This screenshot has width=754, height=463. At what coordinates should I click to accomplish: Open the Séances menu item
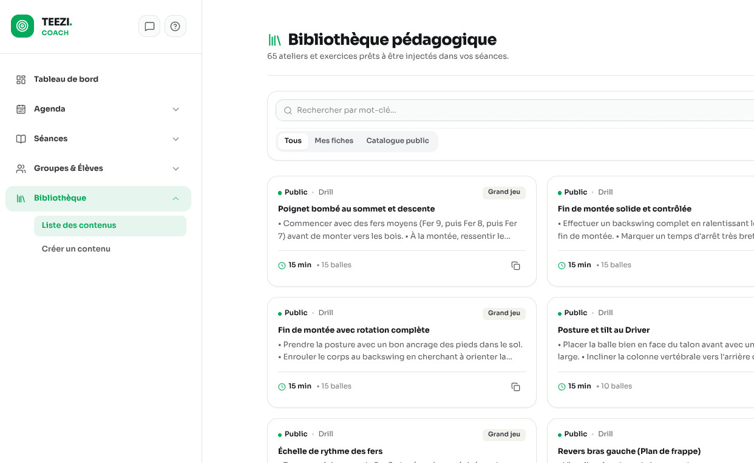point(98,139)
